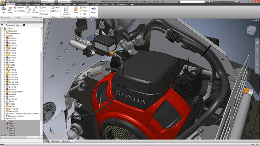Expand the Representations node

click(x=4, y=33)
